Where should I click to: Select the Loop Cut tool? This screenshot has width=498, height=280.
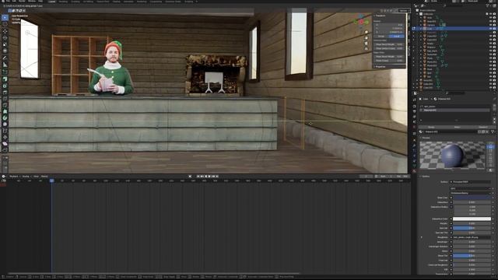(x=5, y=99)
